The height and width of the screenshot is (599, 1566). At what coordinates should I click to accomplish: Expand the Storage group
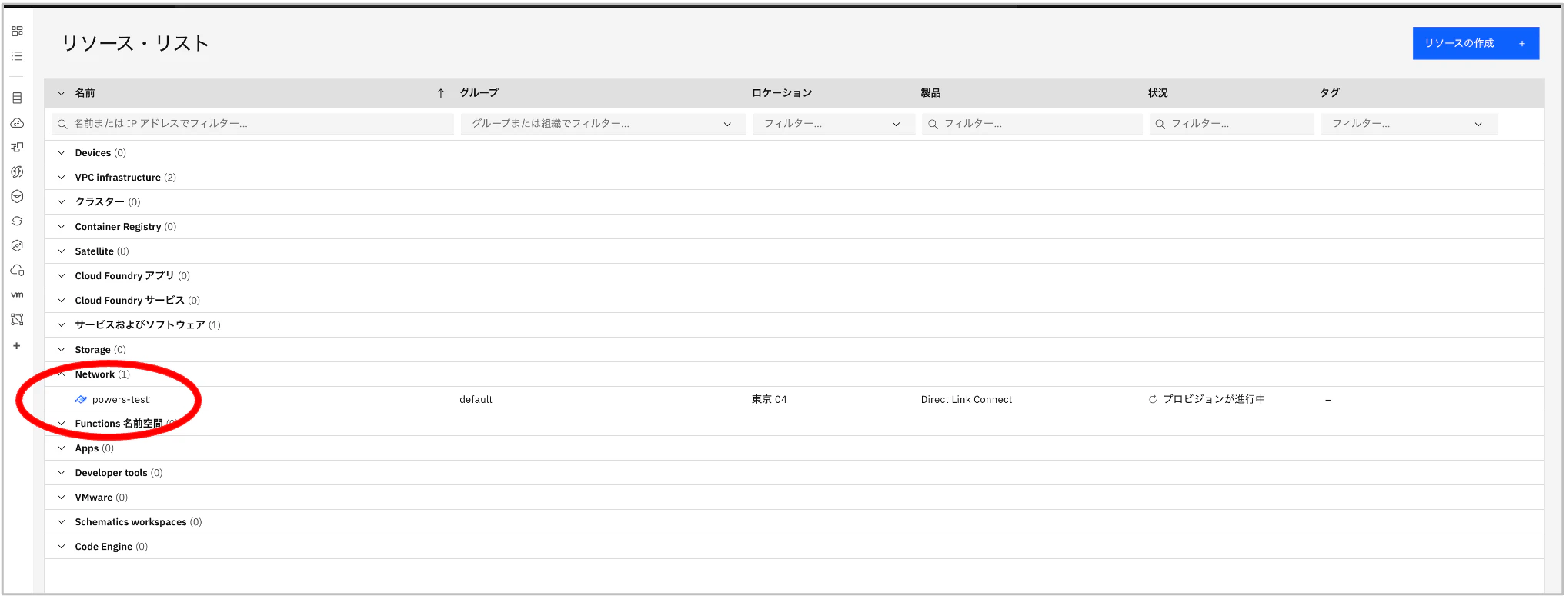[x=62, y=350]
